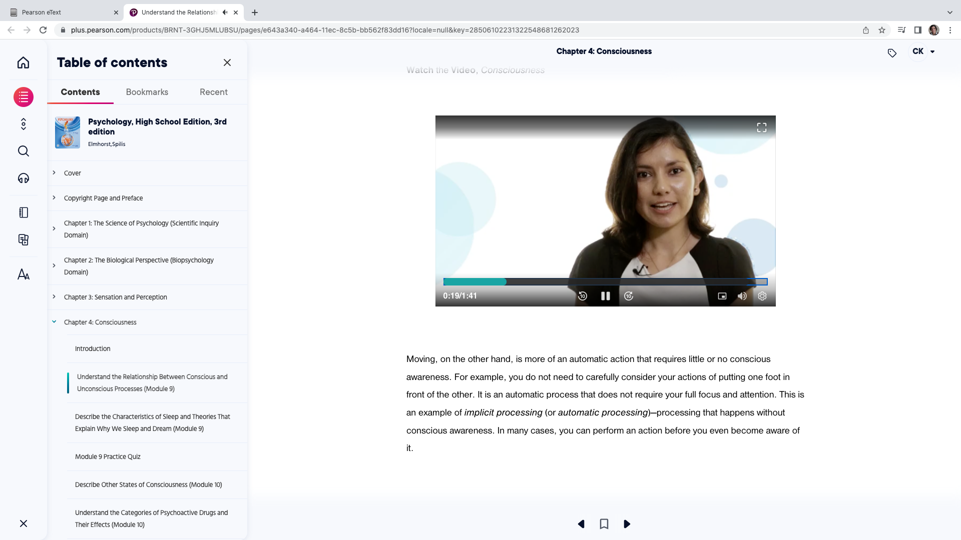
Task: Close the Table of contents panel
Action: click(x=227, y=62)
